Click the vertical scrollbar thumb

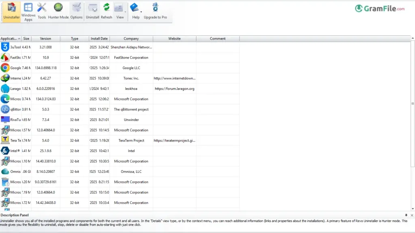(413, 104)
